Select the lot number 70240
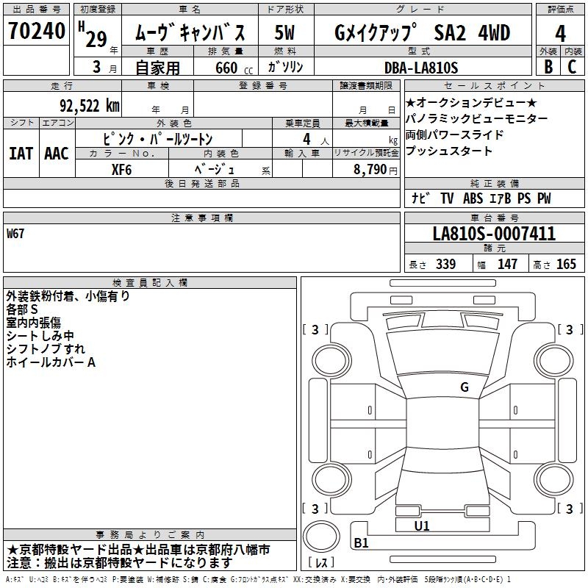This screenshot has height=588, width=588. [37, 32]
